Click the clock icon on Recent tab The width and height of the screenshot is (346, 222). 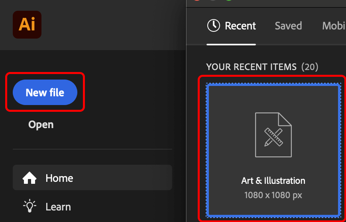[214, 26]
